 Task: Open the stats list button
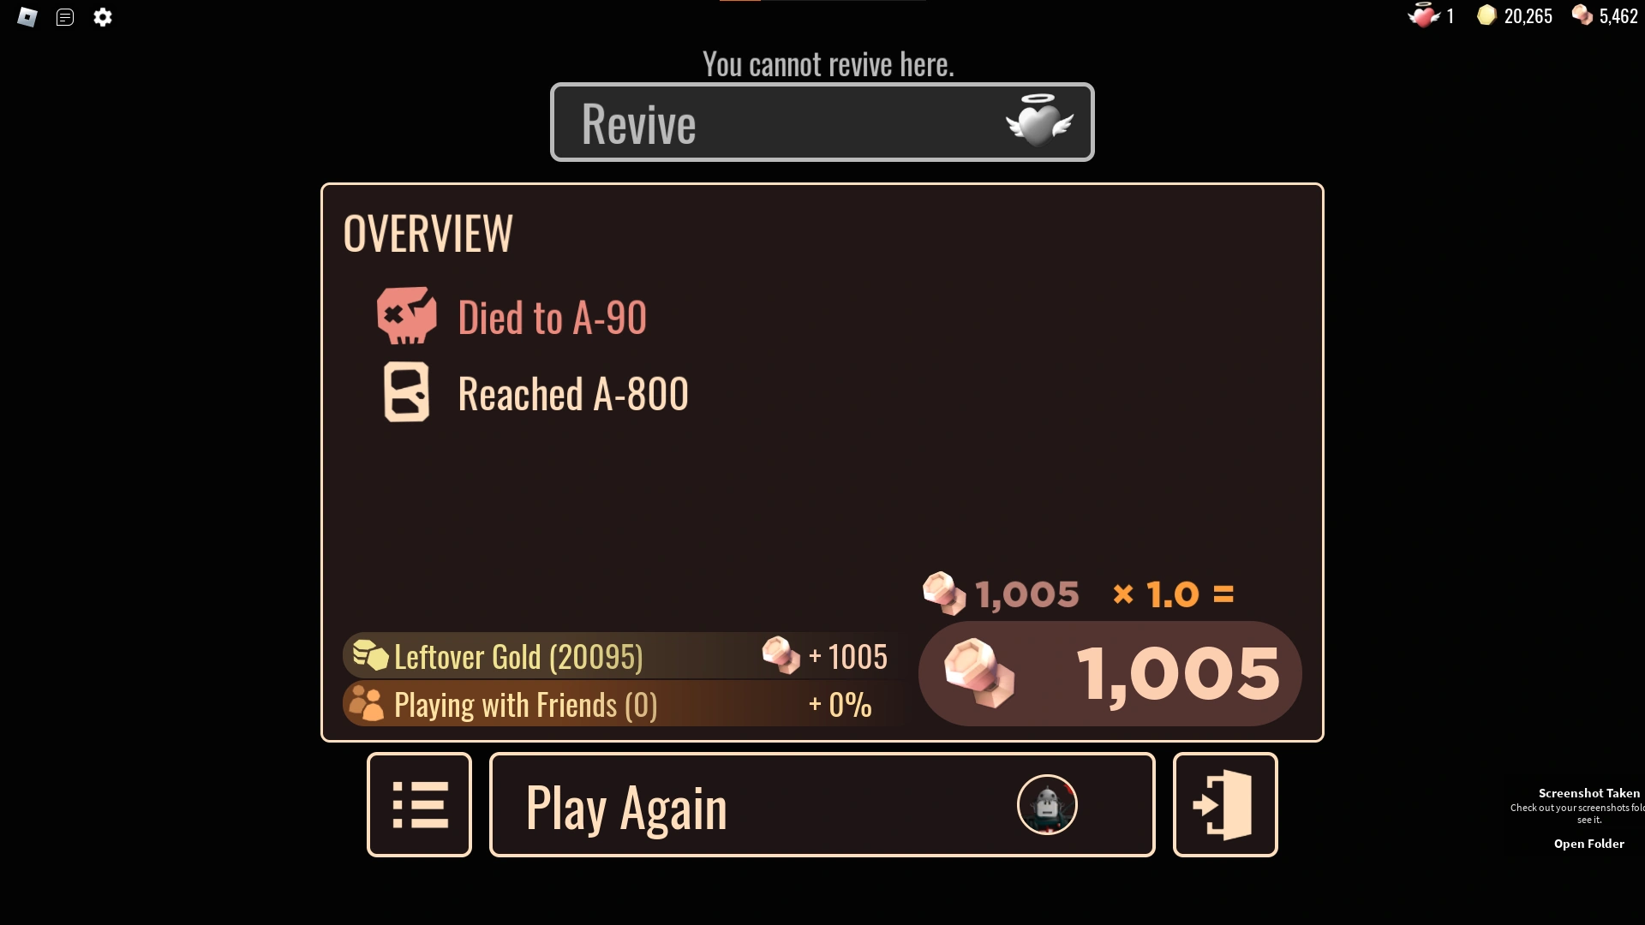420,804
